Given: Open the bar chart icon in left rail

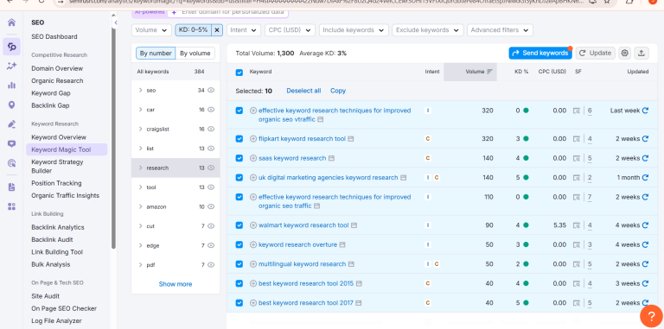Looking at the screenshot, I should (x=11, y=85).
